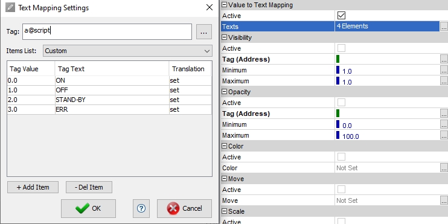
Task: Click ellipsis next to Color Not Set
Action: [444, 168]
